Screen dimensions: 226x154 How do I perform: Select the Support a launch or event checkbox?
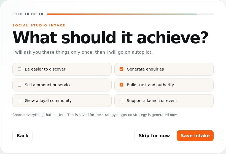(x=121, y=100)
